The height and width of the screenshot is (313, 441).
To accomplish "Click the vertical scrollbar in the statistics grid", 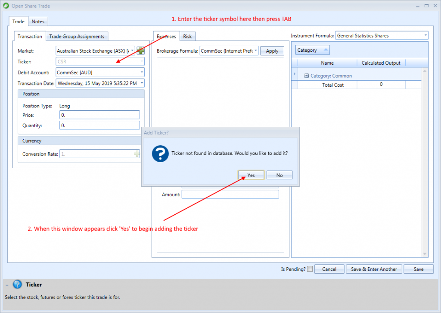I will click(425, 162).
